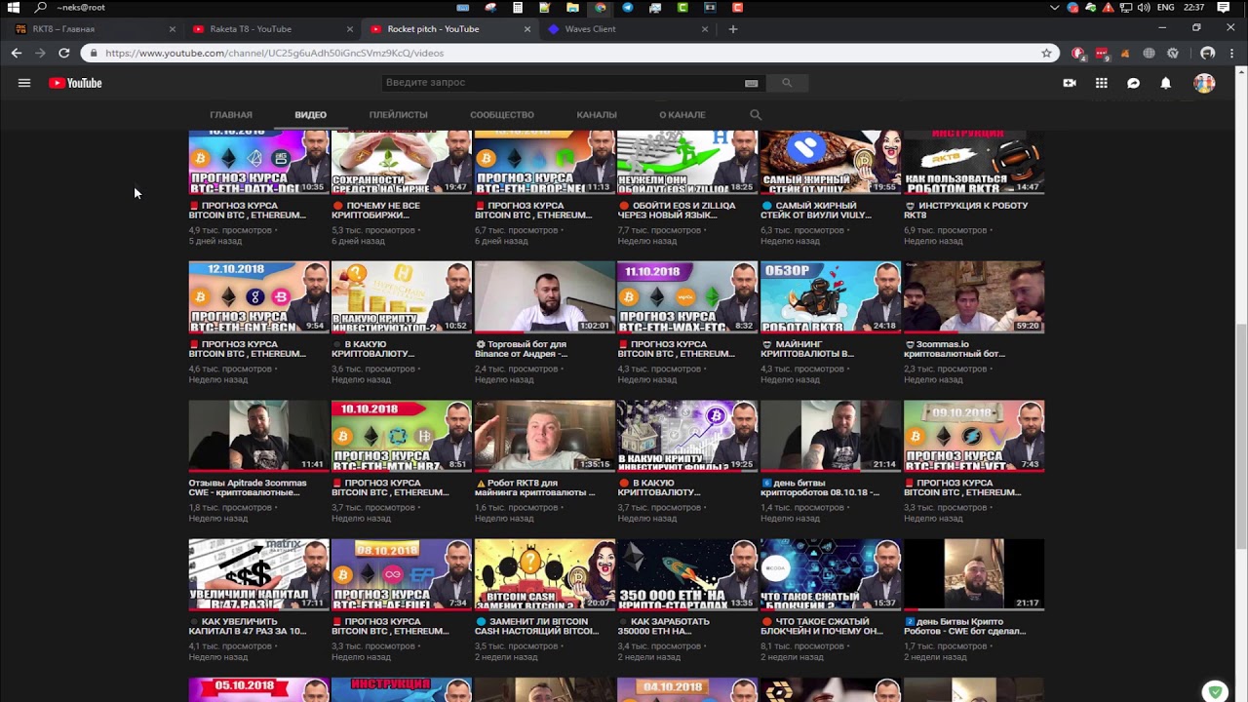The image size is (1248, 702).
Task: Click the 10.10.2018 forecast thumbnail, 8:51
Action: coord(402,436)
